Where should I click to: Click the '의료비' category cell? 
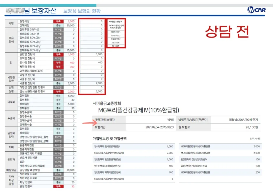[x=11, y=102]
